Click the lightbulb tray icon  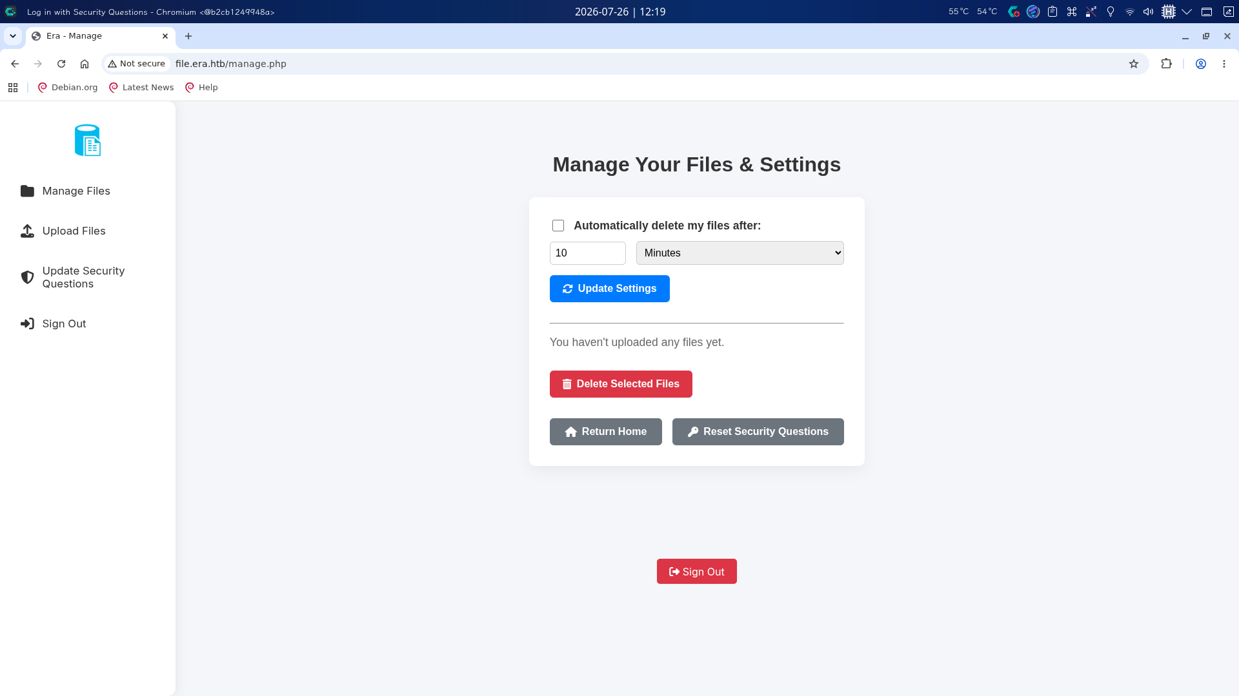1111,12
